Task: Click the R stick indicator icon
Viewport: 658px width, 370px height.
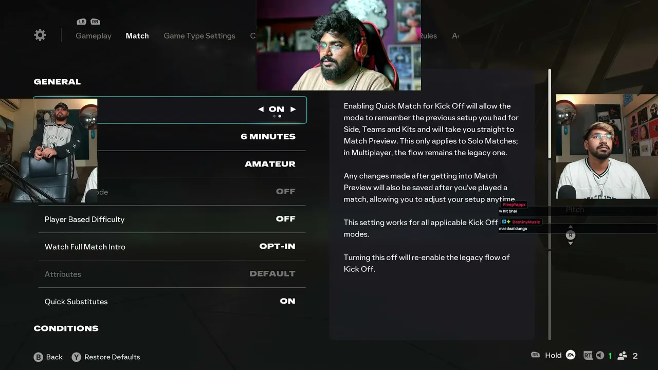Action: pos(570,235)
